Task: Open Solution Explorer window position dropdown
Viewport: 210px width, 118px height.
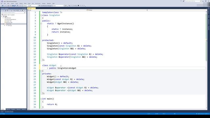Action: click(x=22, y=8)
